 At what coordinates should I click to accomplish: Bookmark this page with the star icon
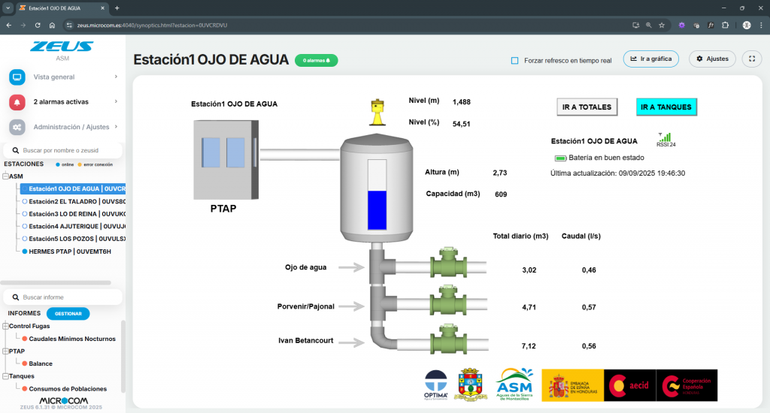pyautogui.click(x=662, y=25)
